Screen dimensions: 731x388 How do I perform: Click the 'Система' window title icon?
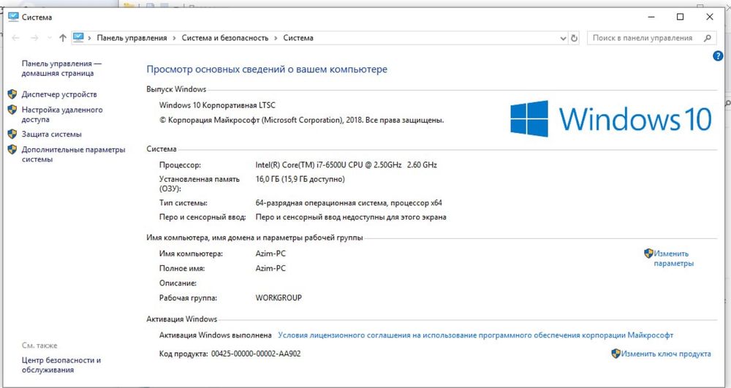click(13, 17)
